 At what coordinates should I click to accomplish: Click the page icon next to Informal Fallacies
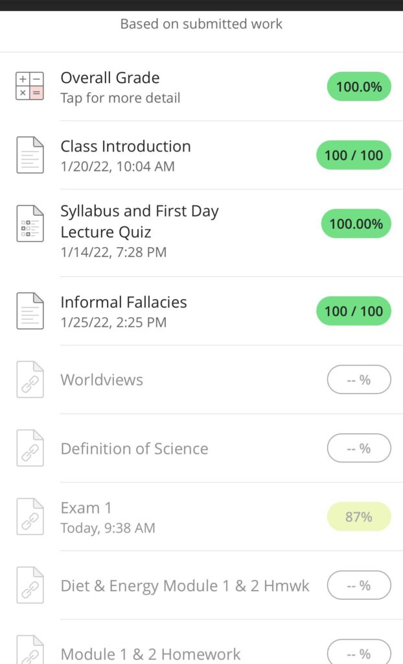[30, 310]
